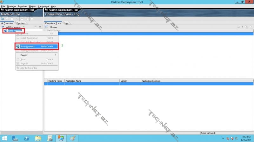Click the Scans header label
The width and height of the screenshot is (254, 142).
click(x=53, y=27)
